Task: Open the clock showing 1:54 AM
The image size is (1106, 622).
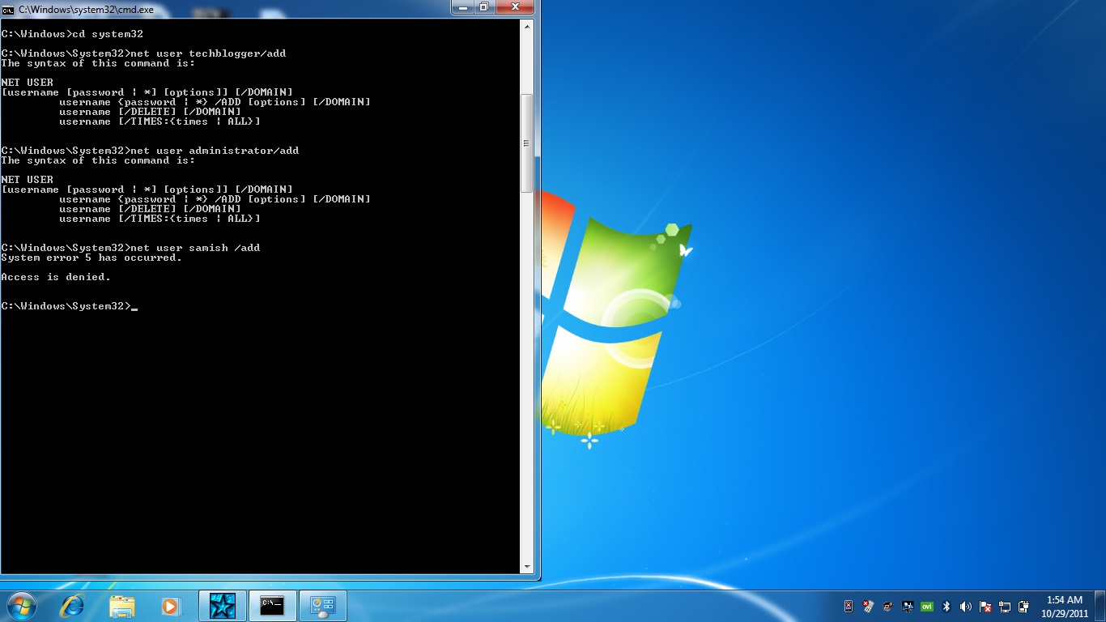Action: 1065,606
